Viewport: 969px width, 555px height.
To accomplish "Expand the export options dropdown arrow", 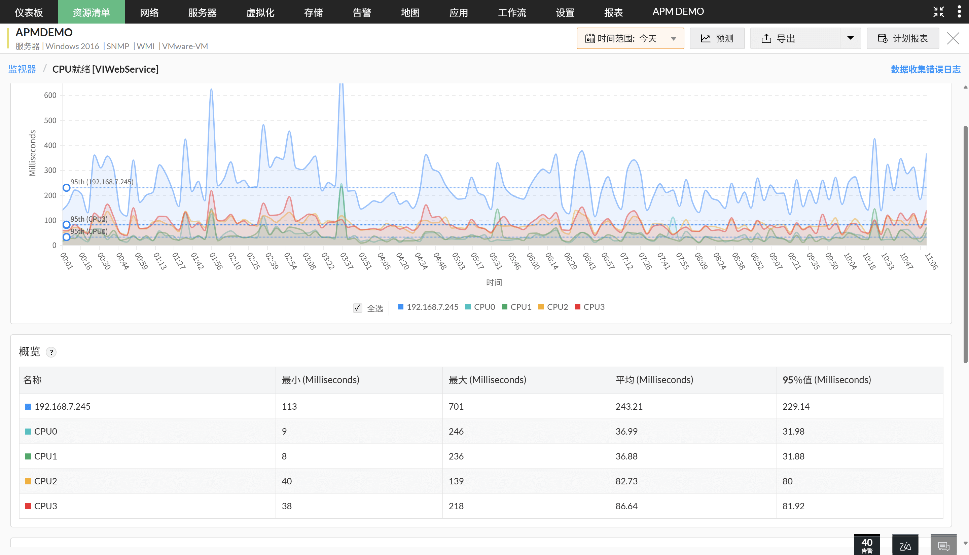I will [850, 38].
